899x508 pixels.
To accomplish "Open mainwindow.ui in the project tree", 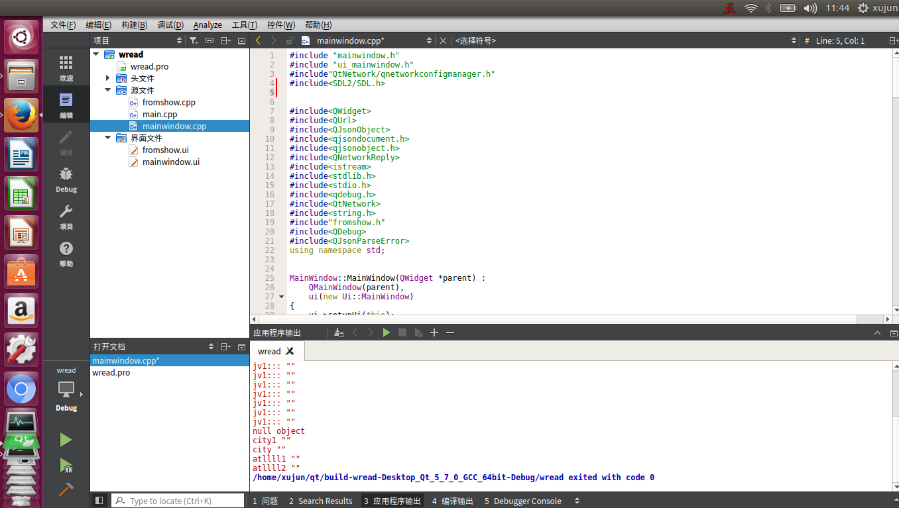I will (170, 162).
